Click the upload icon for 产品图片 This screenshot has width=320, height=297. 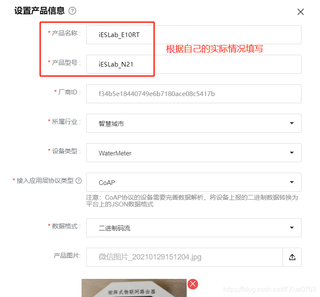(x=292, y=257)
